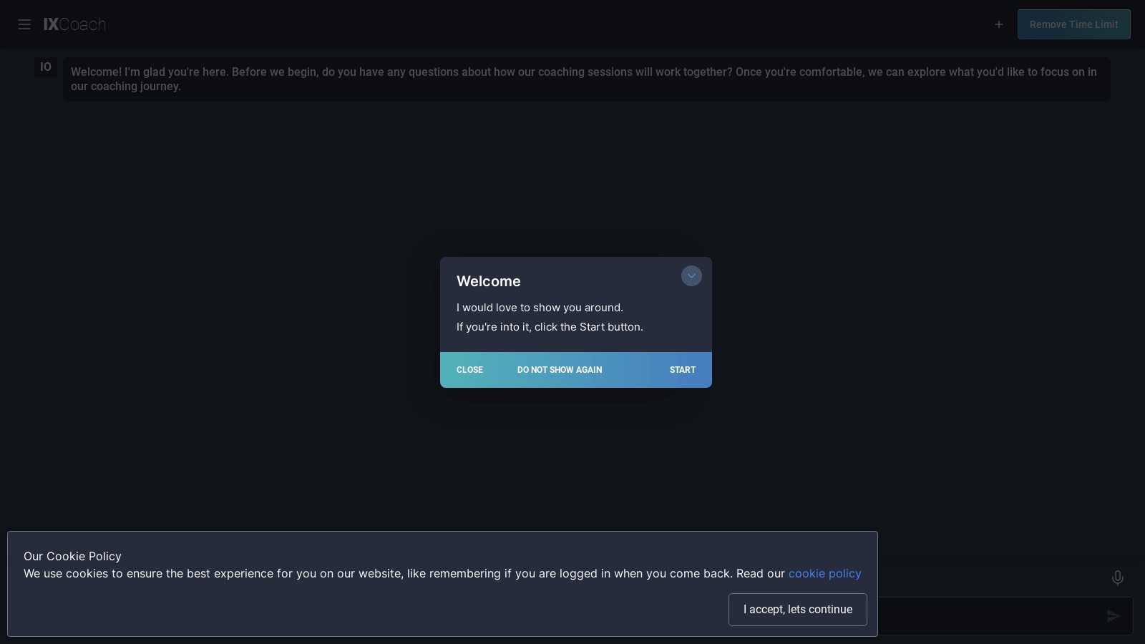Click the Welcome dialog heading
Screen dimensions: 1145x644
[x=489, y=281]
